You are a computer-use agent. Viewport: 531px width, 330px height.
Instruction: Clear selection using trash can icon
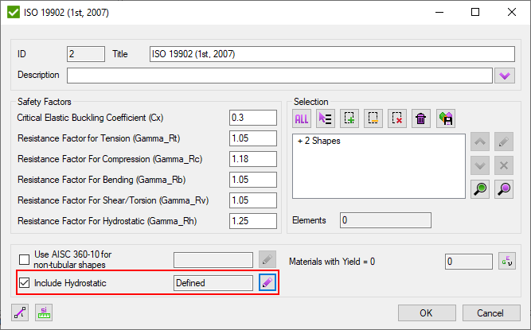coord(421,118)
